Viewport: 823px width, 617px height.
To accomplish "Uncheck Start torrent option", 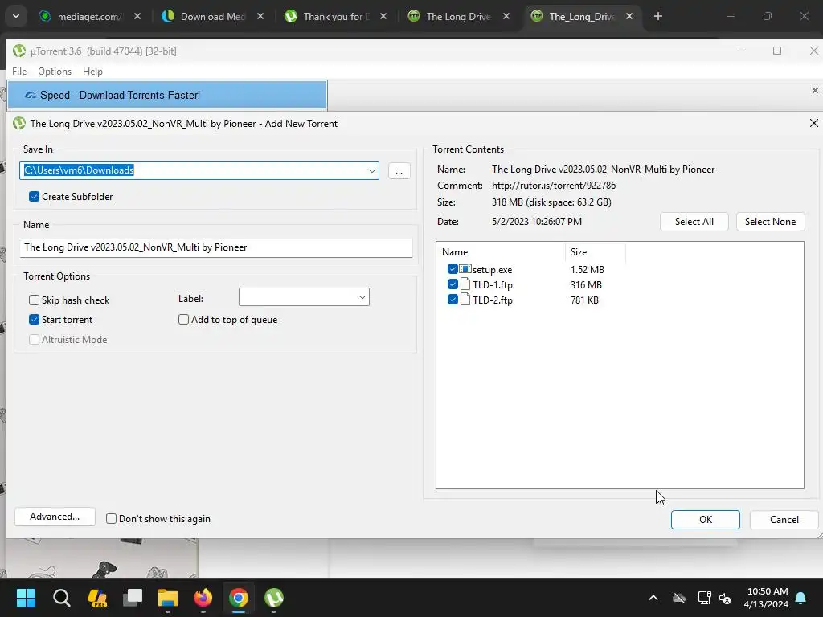I will click(34, 320).
